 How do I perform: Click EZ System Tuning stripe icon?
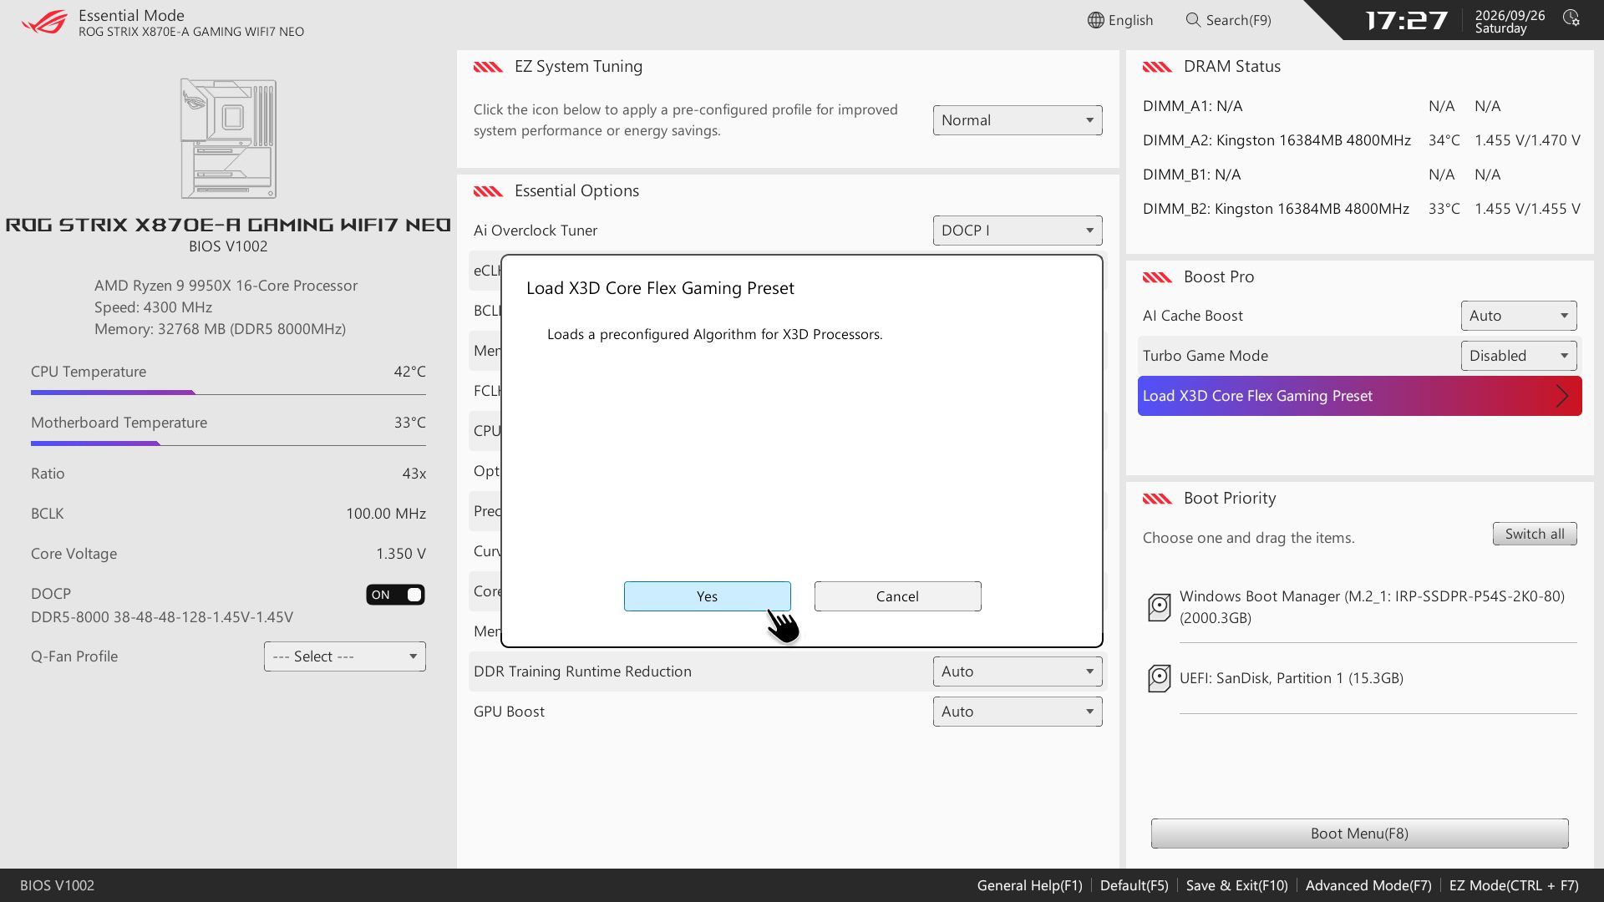(488, 67)
